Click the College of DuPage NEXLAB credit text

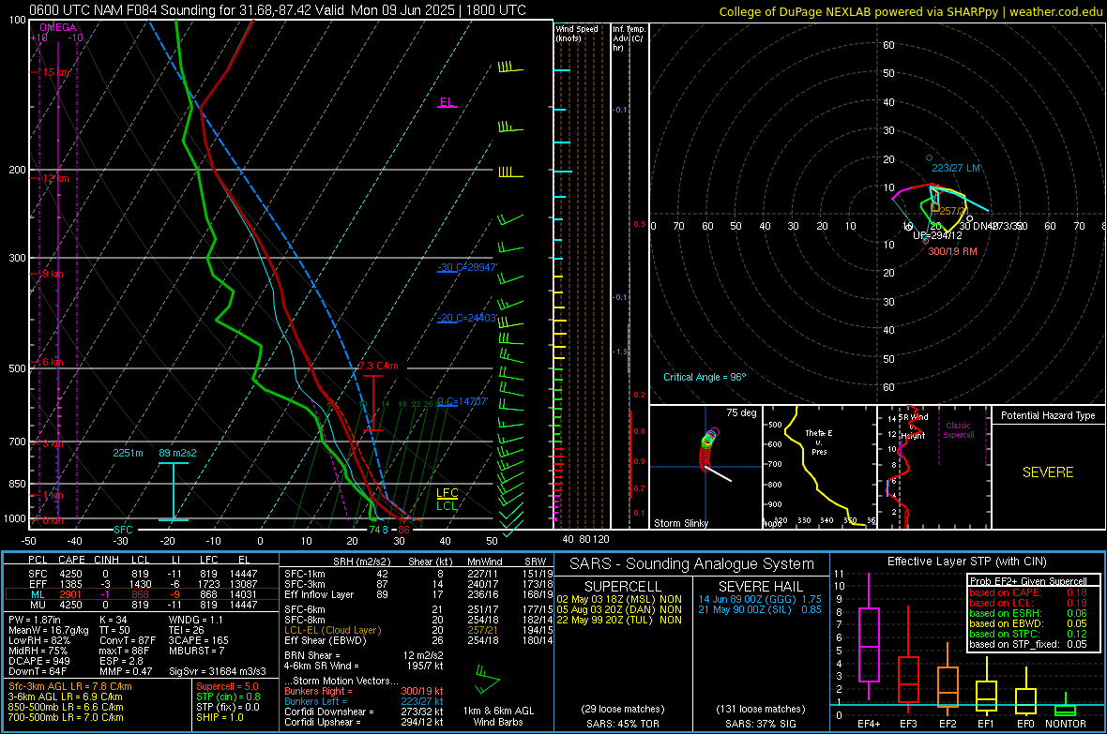click(910, 11)
